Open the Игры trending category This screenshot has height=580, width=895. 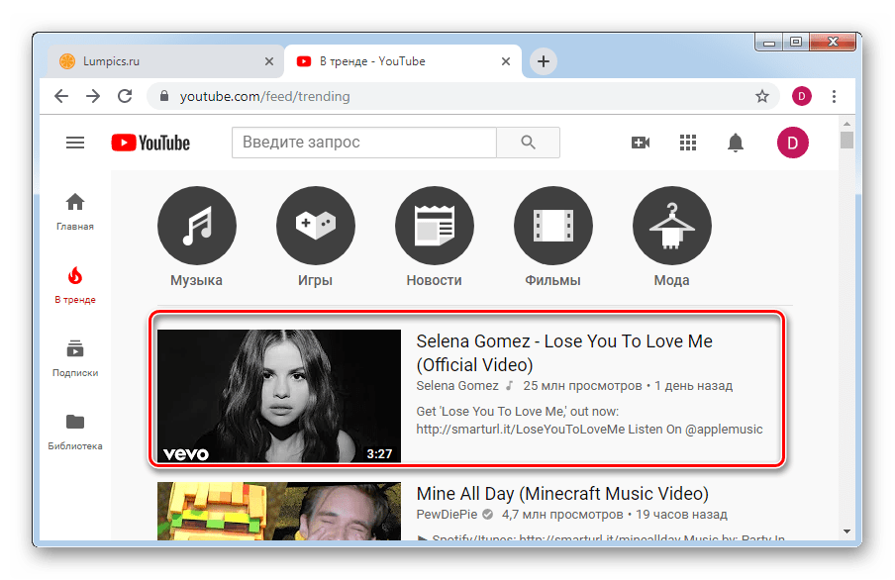click(x=315, y=225)
